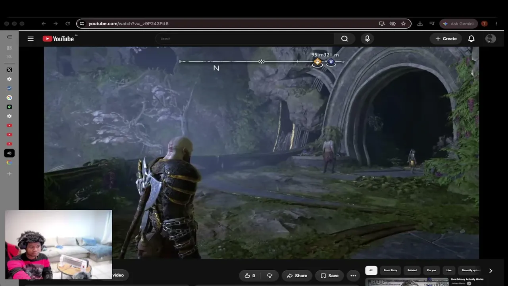Select the Related filter chip
The height and width of the screenshot is (286, 508).
click(412, 271)
